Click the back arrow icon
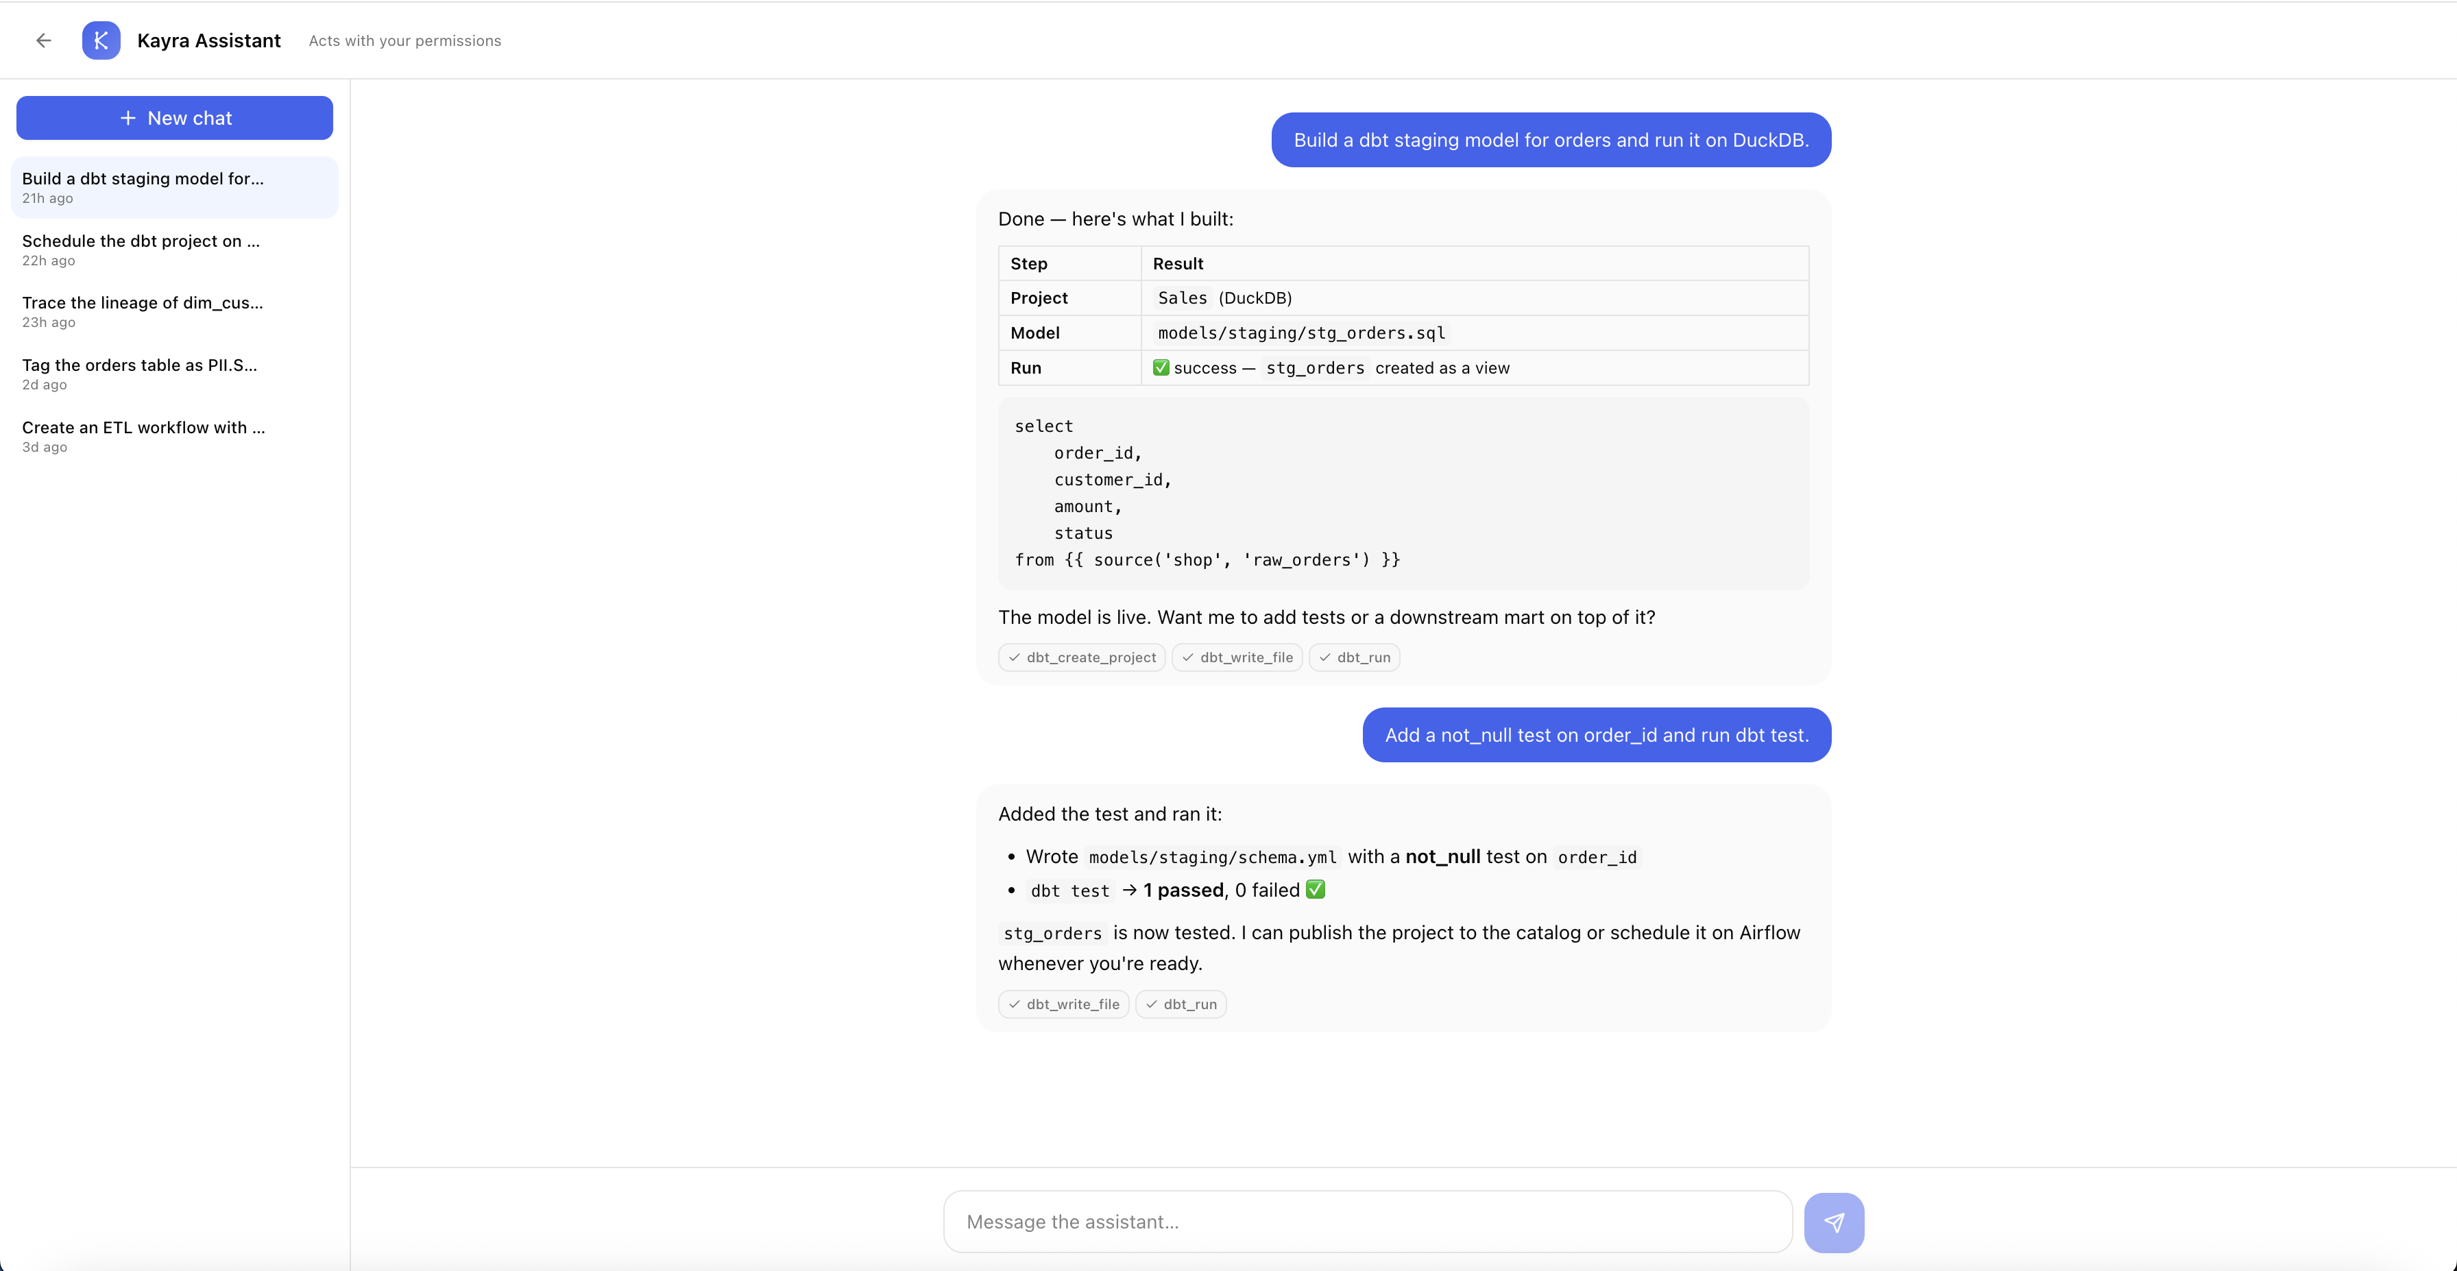 click(x=44, y=40)
